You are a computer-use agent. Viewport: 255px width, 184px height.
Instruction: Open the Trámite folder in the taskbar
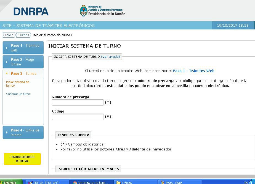click(135, 182)
